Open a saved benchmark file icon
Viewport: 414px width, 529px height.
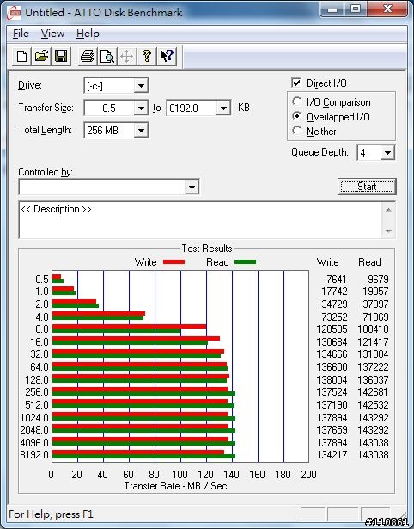(x=41, y=56)
